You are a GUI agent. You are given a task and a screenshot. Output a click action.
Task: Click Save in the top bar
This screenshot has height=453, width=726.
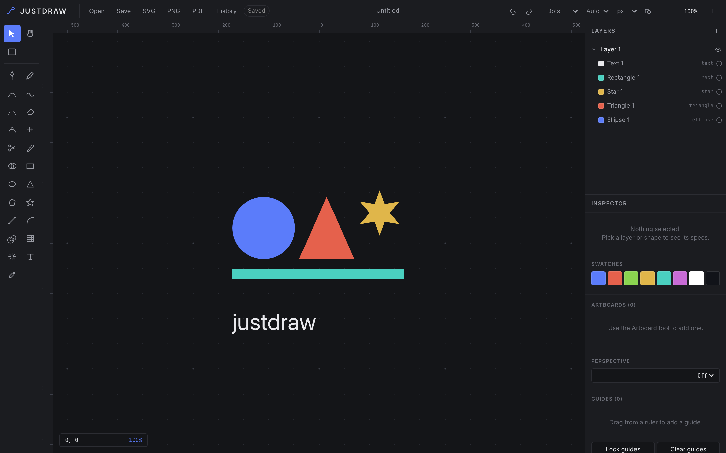pos(124,11)
